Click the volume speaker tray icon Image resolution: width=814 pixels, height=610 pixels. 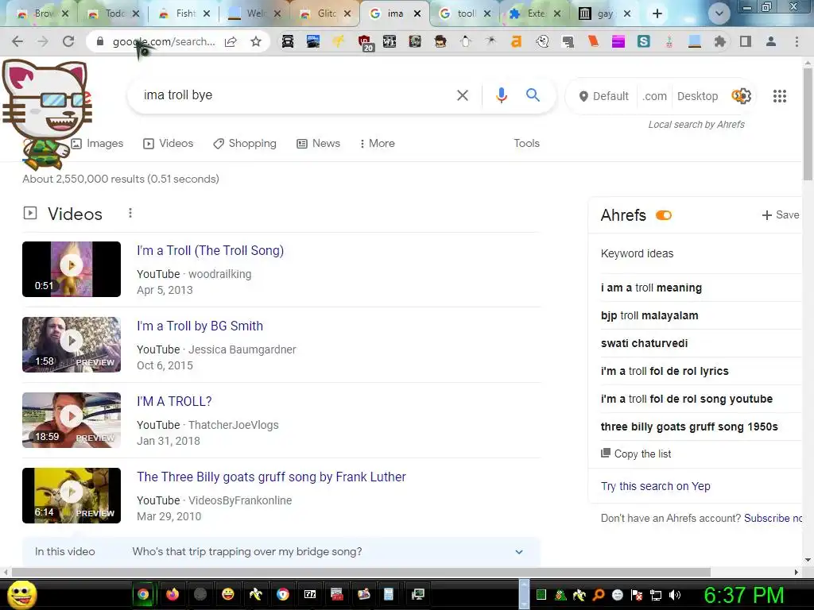[674, 595]
